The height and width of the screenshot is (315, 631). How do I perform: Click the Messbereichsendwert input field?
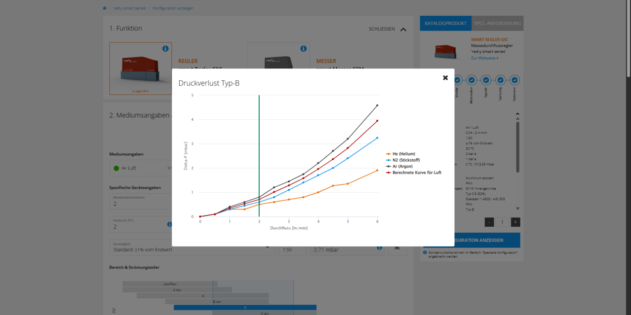point(141,202)
